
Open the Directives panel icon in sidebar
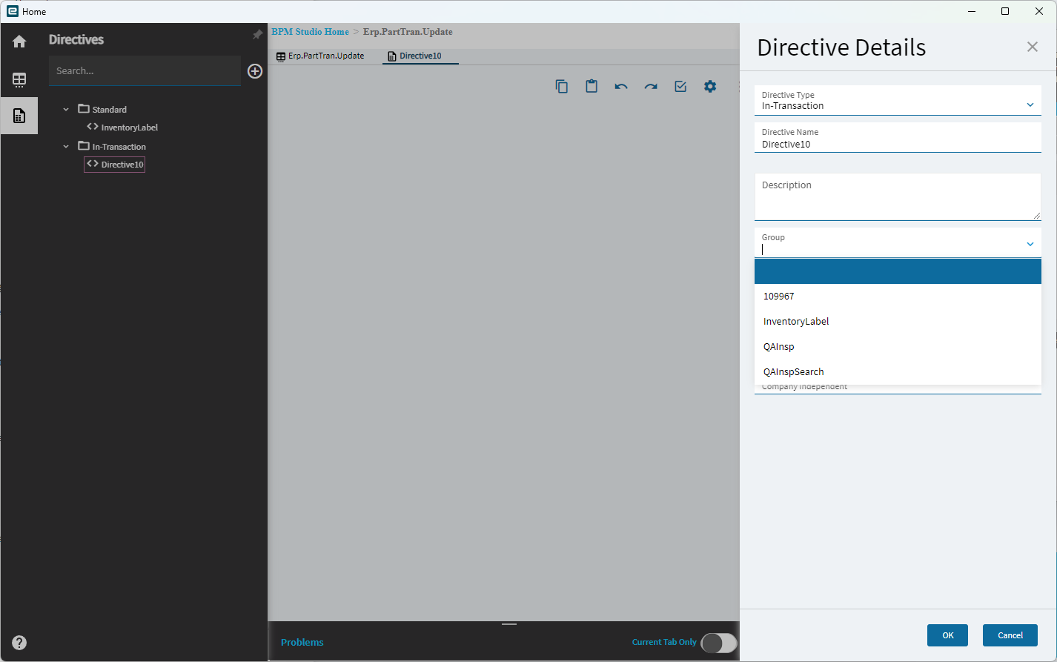(x=19, y=116)
